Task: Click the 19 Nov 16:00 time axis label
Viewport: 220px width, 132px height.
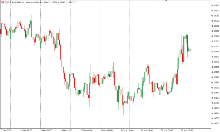Action: coord(66,130)
